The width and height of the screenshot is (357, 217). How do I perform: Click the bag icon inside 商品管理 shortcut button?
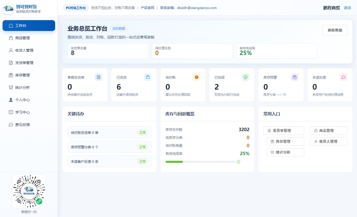tap(316, 131)
